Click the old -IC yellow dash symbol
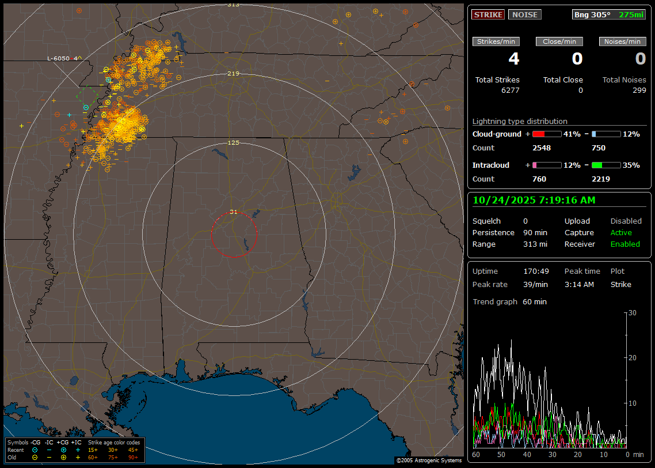Screen dimensions: 655x468 pos(49,457)
